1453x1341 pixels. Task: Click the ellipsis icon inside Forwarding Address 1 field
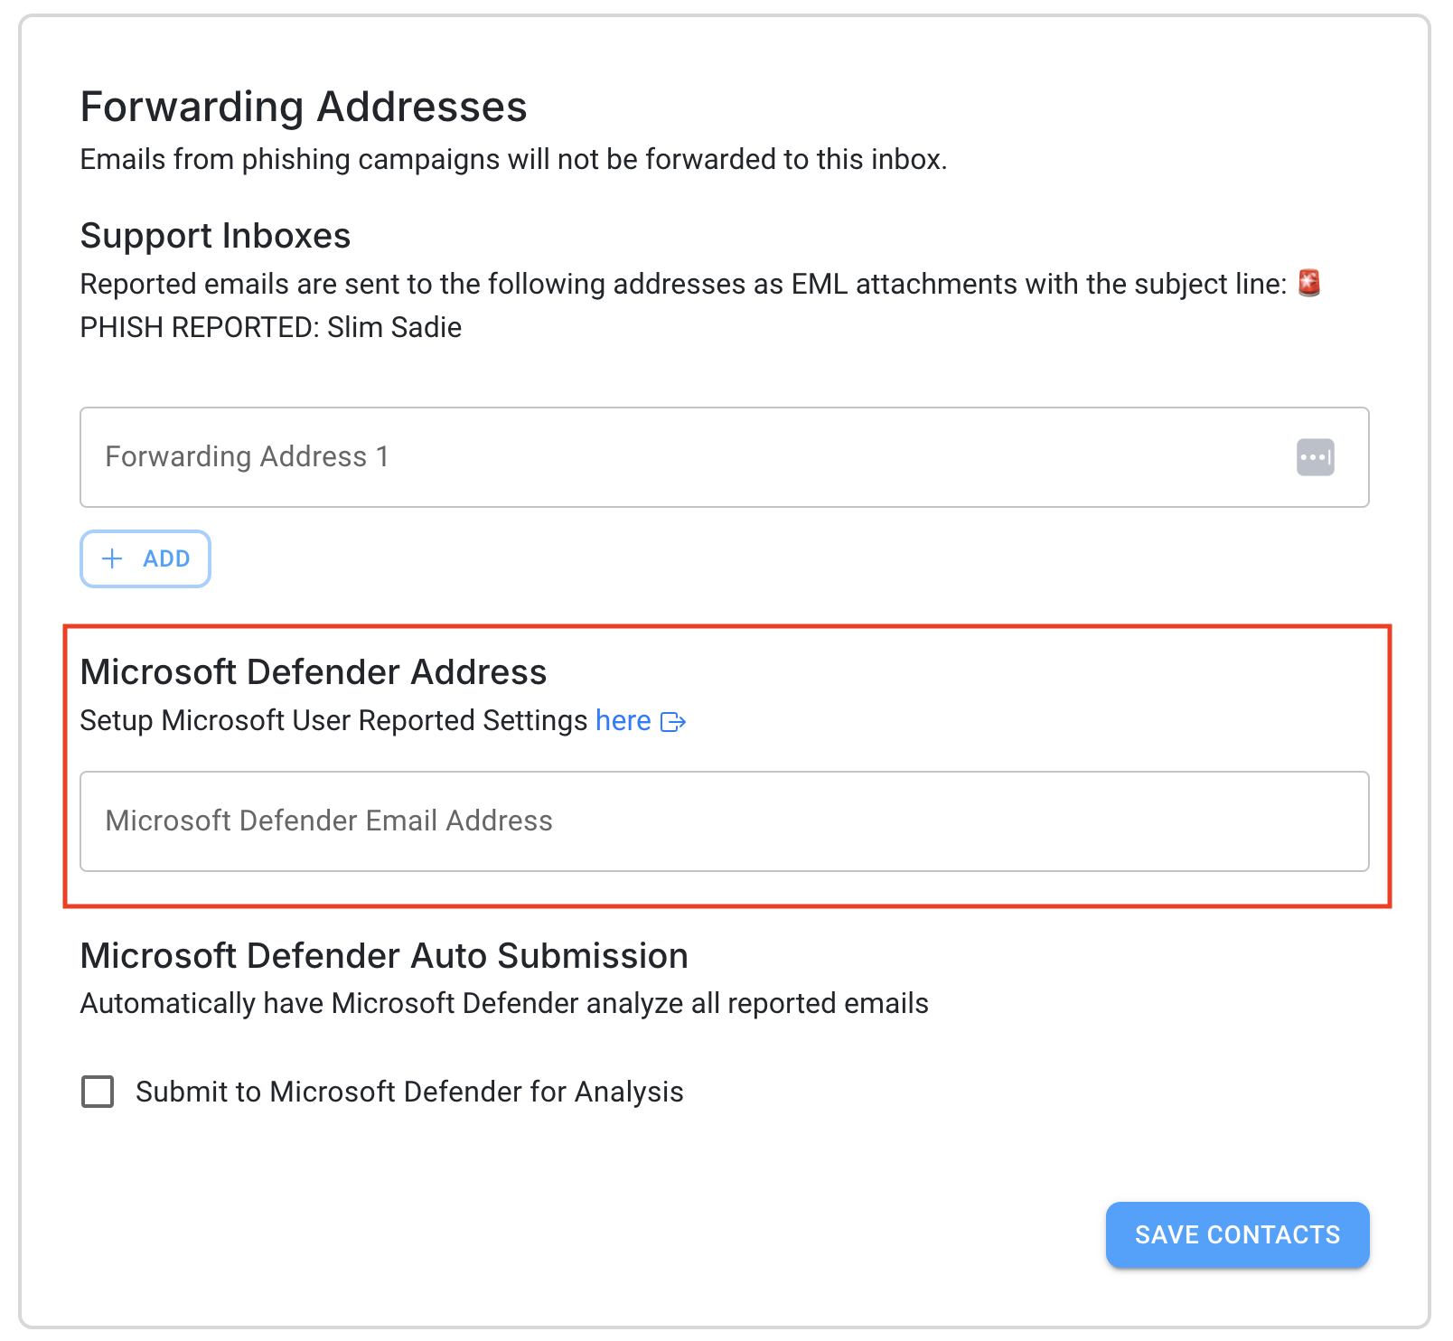pyautogui.click(x=1317, y=457)
